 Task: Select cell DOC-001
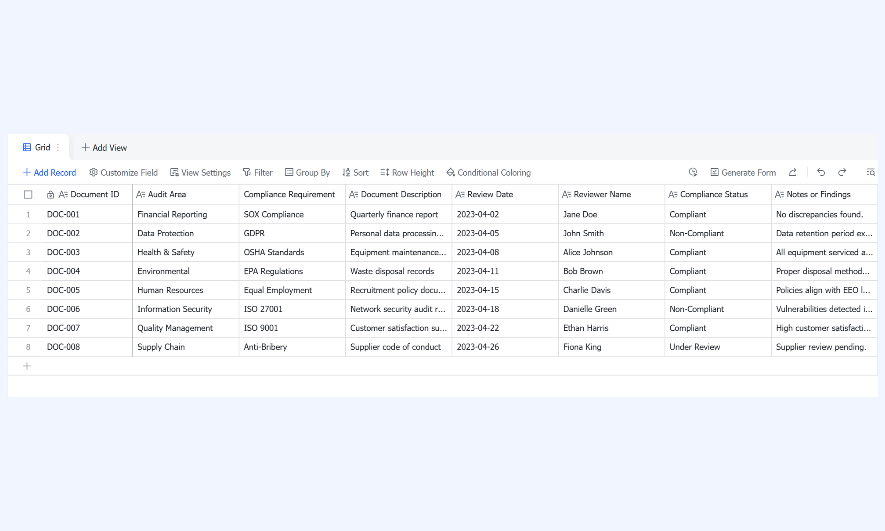(x=88, y=214)
